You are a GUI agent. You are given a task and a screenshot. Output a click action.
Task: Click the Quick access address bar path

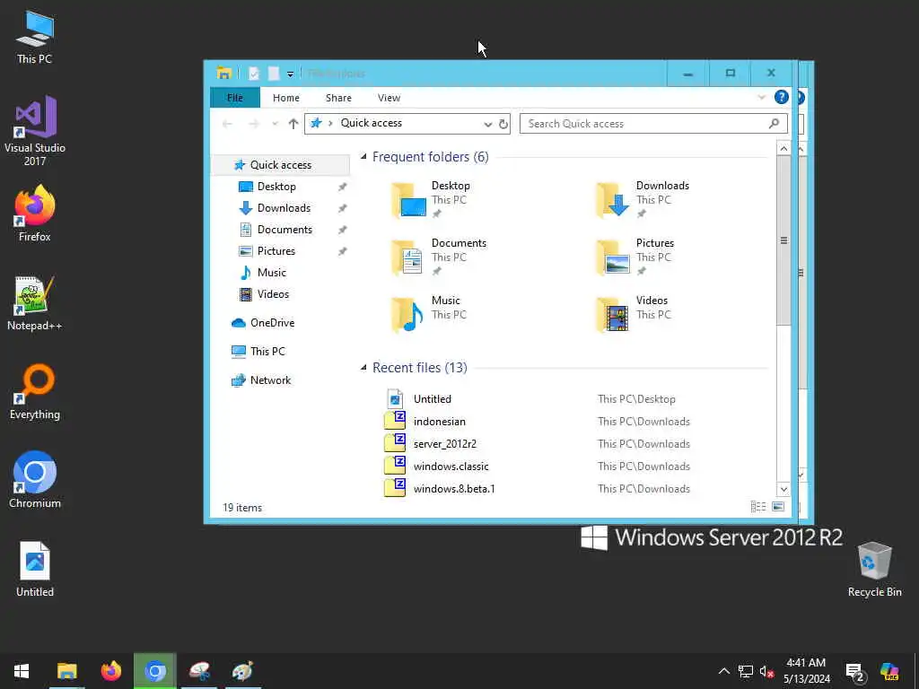tap(371, 123)
